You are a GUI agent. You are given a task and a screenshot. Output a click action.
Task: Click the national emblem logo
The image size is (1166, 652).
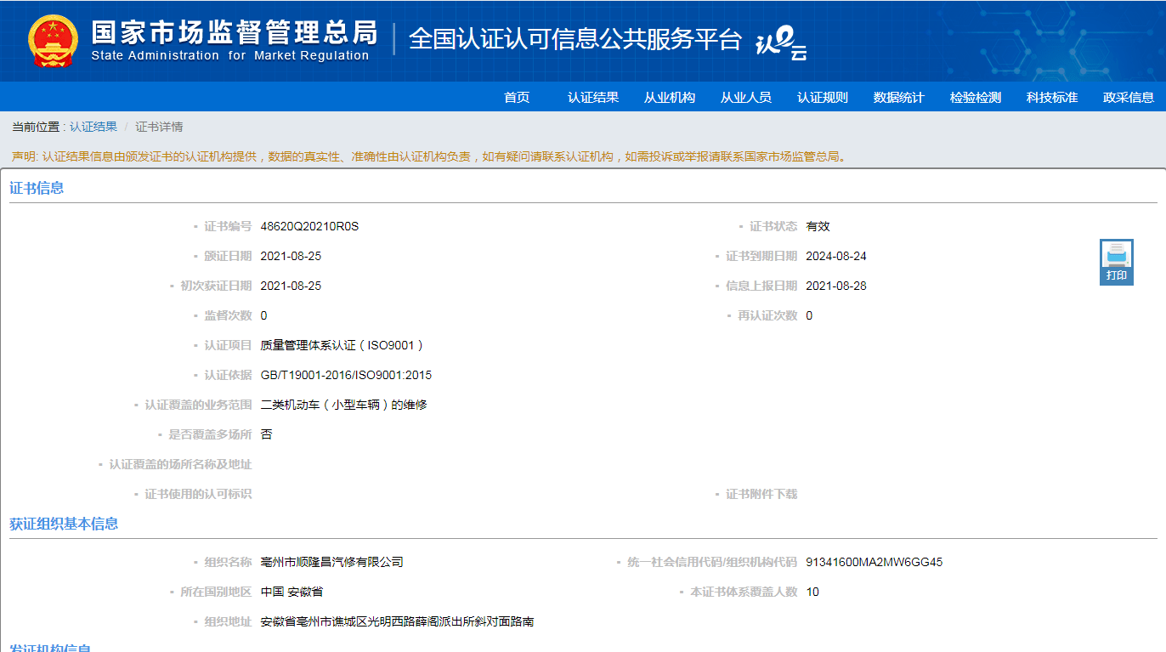click(53, 41)
